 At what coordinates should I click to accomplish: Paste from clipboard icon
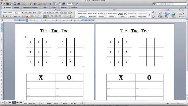31,4
